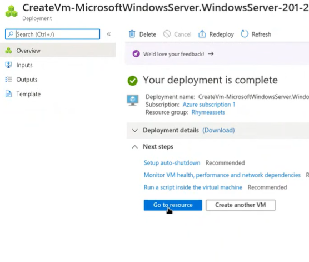Click the feedback rocket icon

[x=136, y=53]
